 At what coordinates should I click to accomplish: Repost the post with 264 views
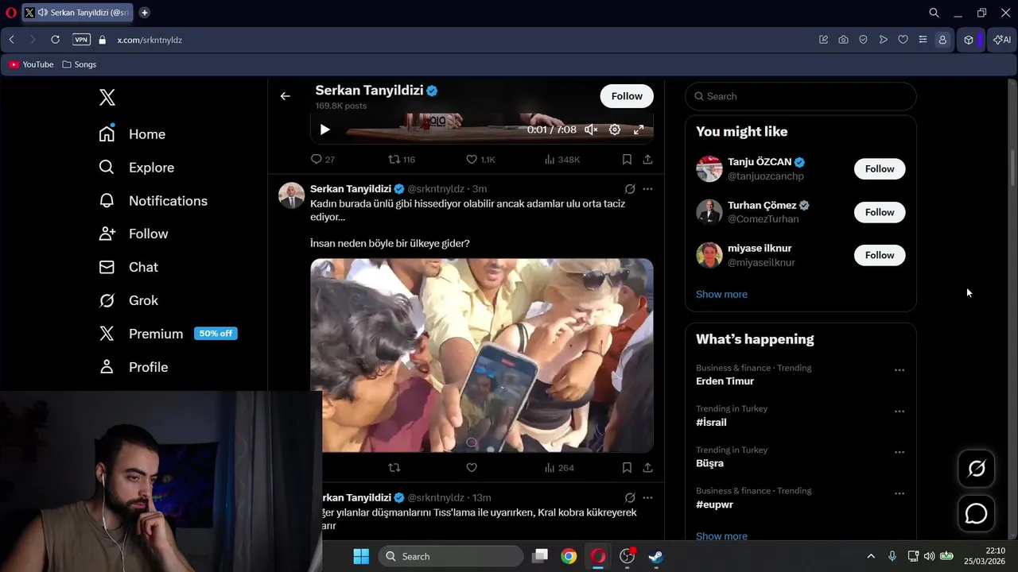pyautogui.click(x=394, y=468)
